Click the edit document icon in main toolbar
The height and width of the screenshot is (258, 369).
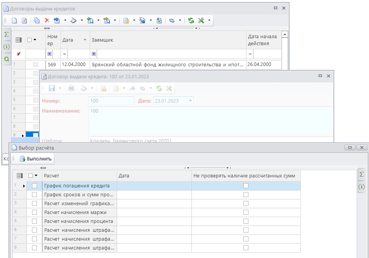pos(24,20)
